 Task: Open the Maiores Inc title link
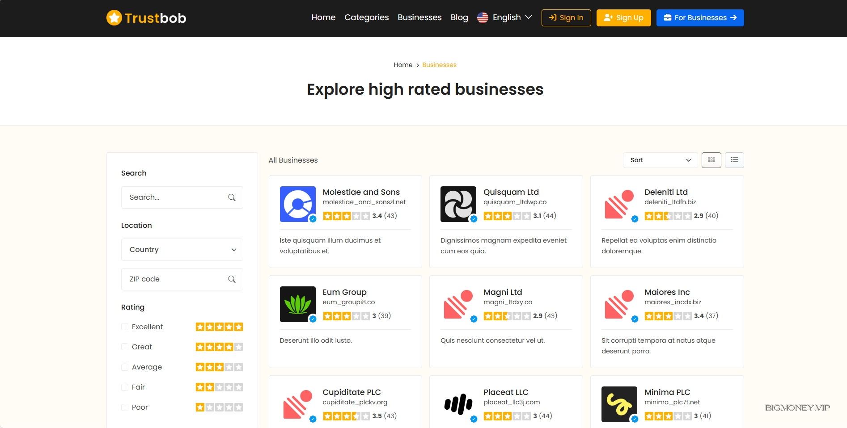pyautogui.click(x=667, y=292)
